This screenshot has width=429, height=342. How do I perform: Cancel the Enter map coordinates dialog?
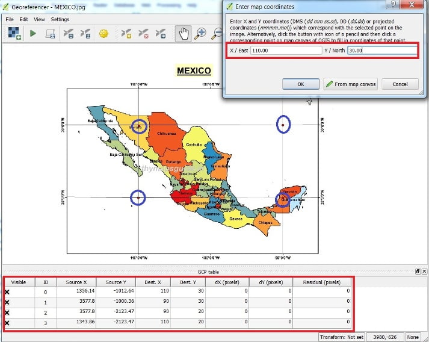point(400,84)
